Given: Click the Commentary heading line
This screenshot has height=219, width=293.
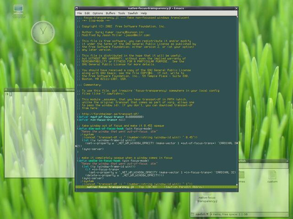Looking at the screenshot, I should coord(90,85).
